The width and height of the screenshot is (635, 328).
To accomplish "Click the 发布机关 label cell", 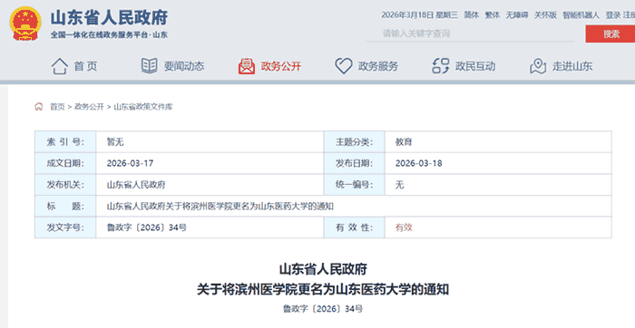I will pyautogui.click(x=65, y=185).
